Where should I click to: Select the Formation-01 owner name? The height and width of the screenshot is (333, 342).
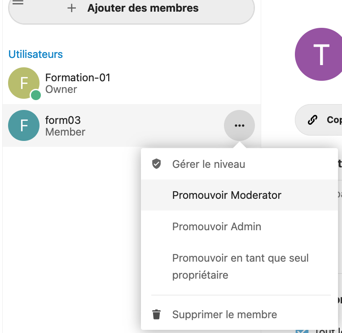click(78, 78)
